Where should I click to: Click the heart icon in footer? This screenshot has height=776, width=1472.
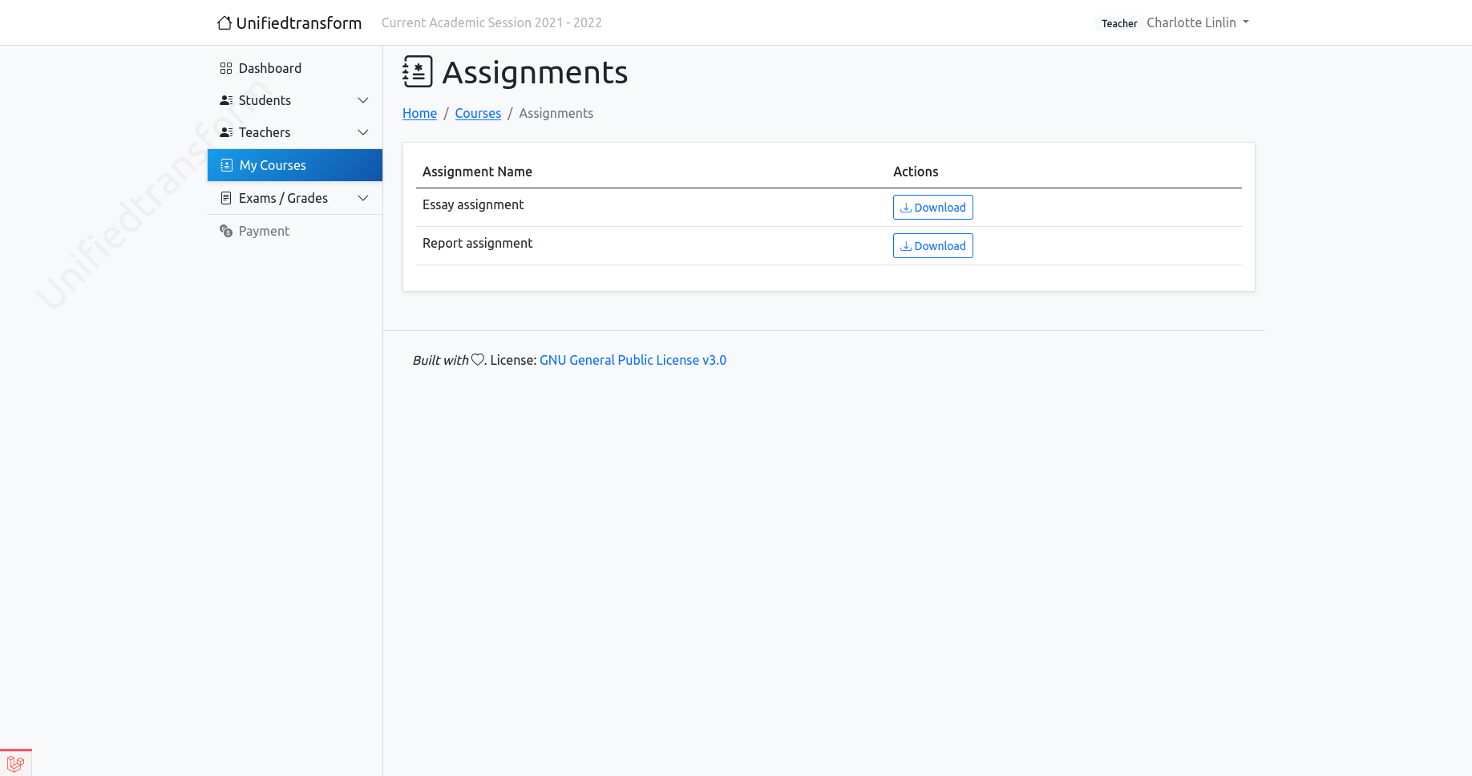pos(477,360)
